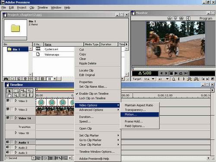The width and height of the screenshot is (216, 162).
Task: Select the Hand tool in Timeline
Action: click(x=10, y=95)
